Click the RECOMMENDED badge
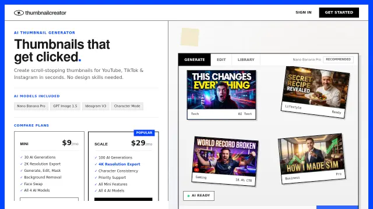Screen dimensions: 373x209 [338, 59]
